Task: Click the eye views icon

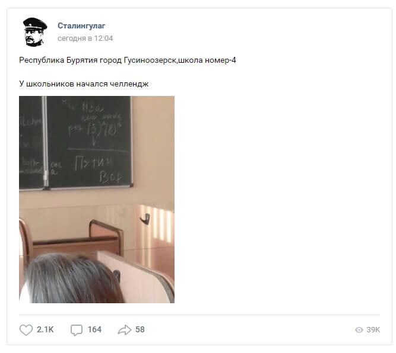Action: tap(359, 330)
